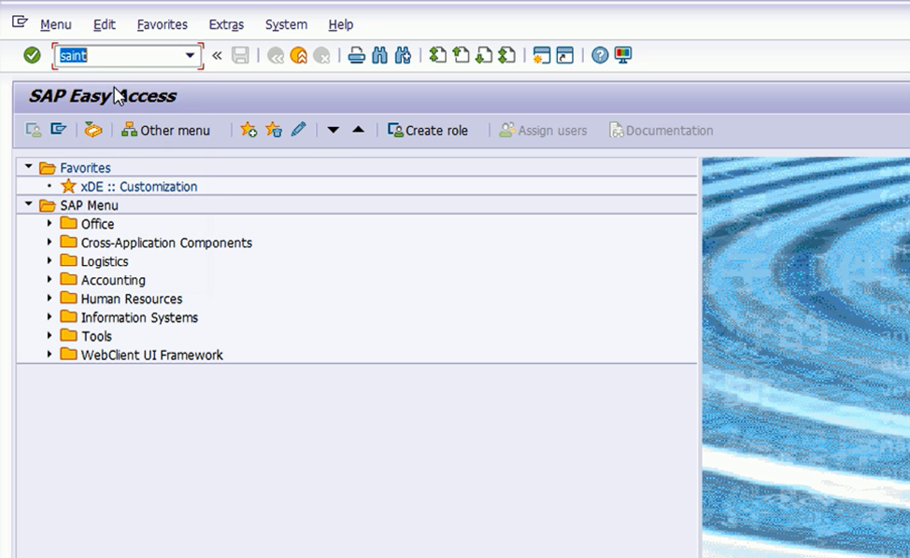This screenshot has width=910, height=558.
Task: Open the Extras menu
Action: (226, 25)
